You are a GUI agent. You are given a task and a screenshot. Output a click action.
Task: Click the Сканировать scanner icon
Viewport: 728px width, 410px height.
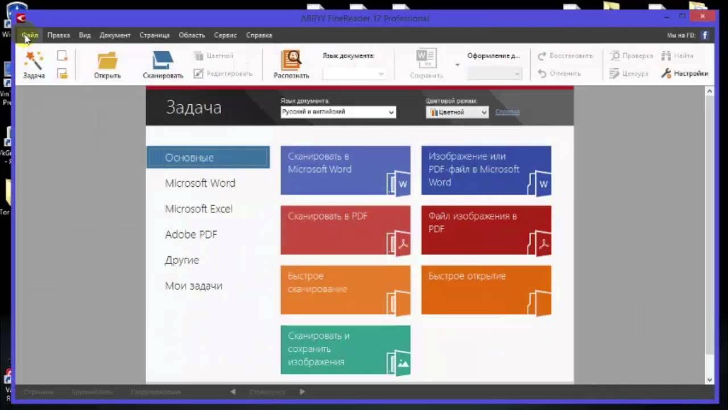[163, 60]
